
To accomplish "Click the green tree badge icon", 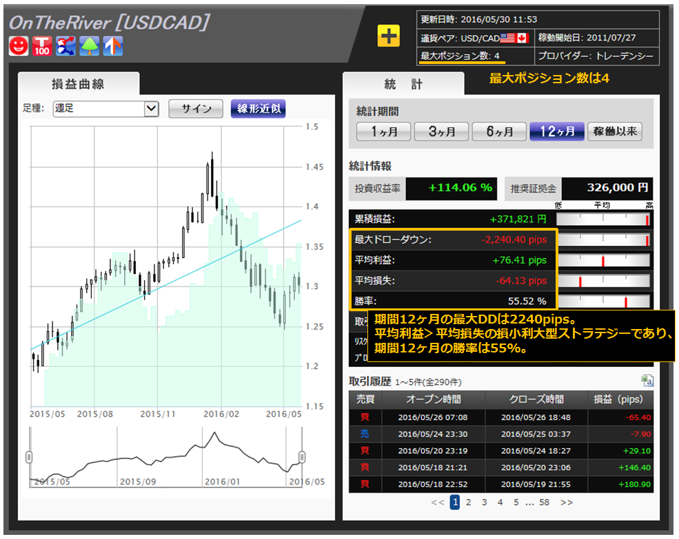I will 90,46.
